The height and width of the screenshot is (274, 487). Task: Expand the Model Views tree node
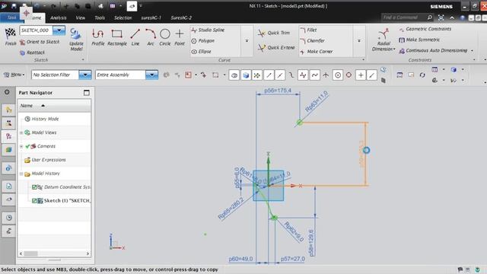click(x=21, y=132)
